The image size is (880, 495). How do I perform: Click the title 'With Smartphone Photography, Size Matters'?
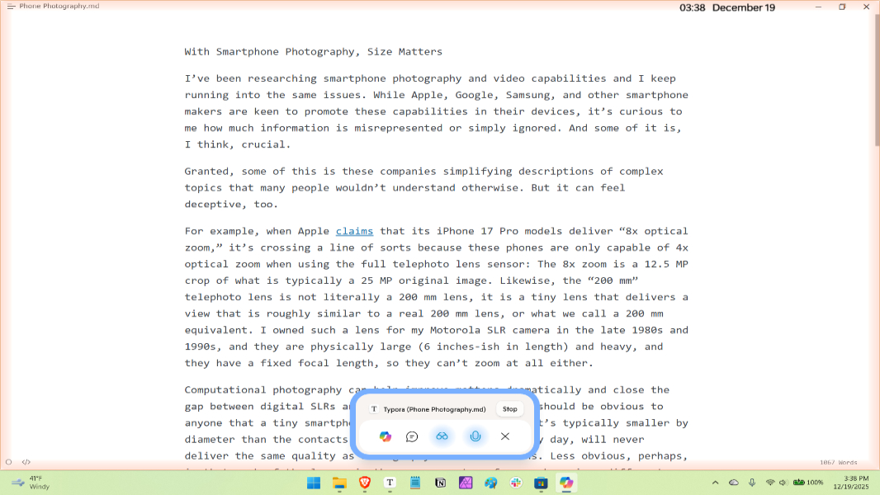click(x=313, y=52)
